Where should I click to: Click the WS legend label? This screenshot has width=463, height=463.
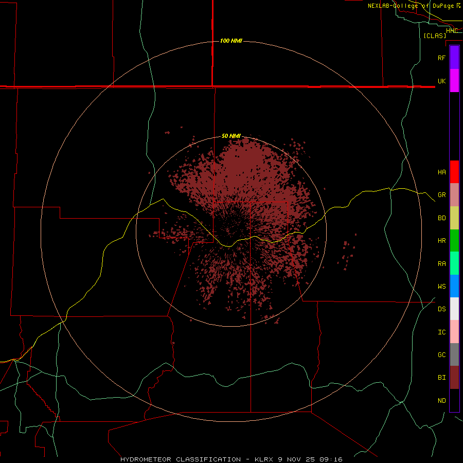tap(441, 287)
